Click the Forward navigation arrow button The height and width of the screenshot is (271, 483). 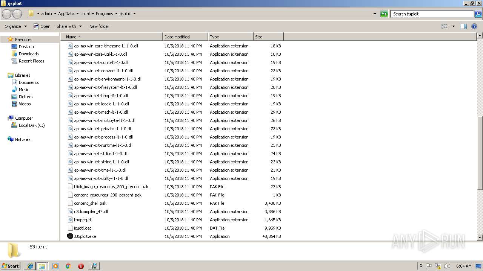tap(17, 14)
